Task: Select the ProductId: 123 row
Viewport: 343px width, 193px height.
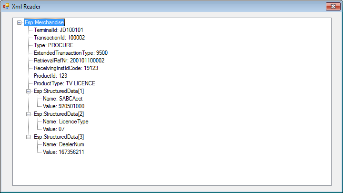Action: [50, 76]
